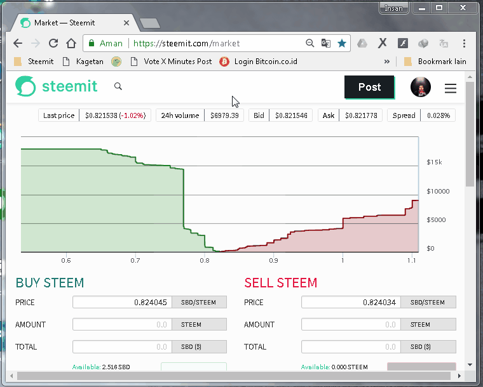This screenshot has width=483, height=387.
Task: Click the browser back arrow
Action: [x=18, y=43]
